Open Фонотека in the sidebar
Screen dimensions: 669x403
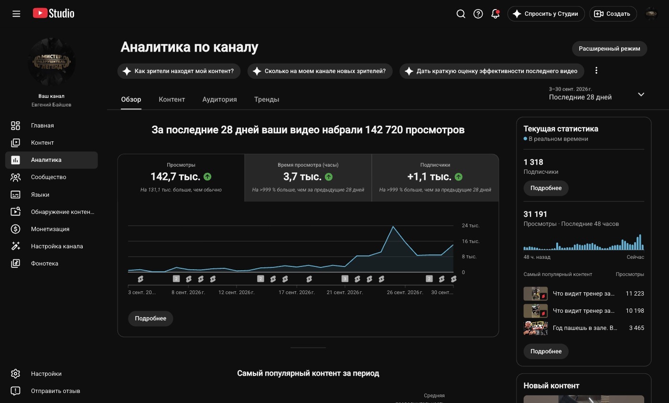52,264
